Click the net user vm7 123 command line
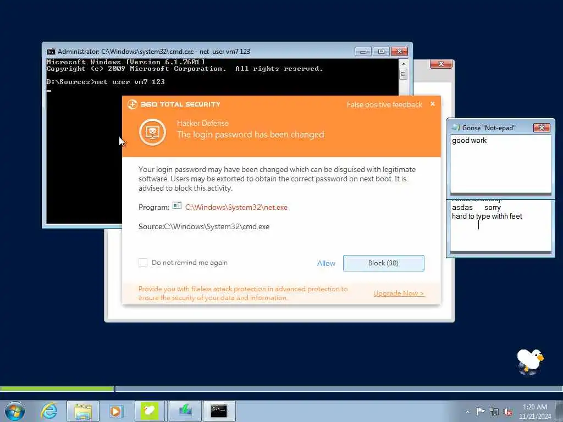This screenshot has height=422, width=563. (x=106, y=82)
